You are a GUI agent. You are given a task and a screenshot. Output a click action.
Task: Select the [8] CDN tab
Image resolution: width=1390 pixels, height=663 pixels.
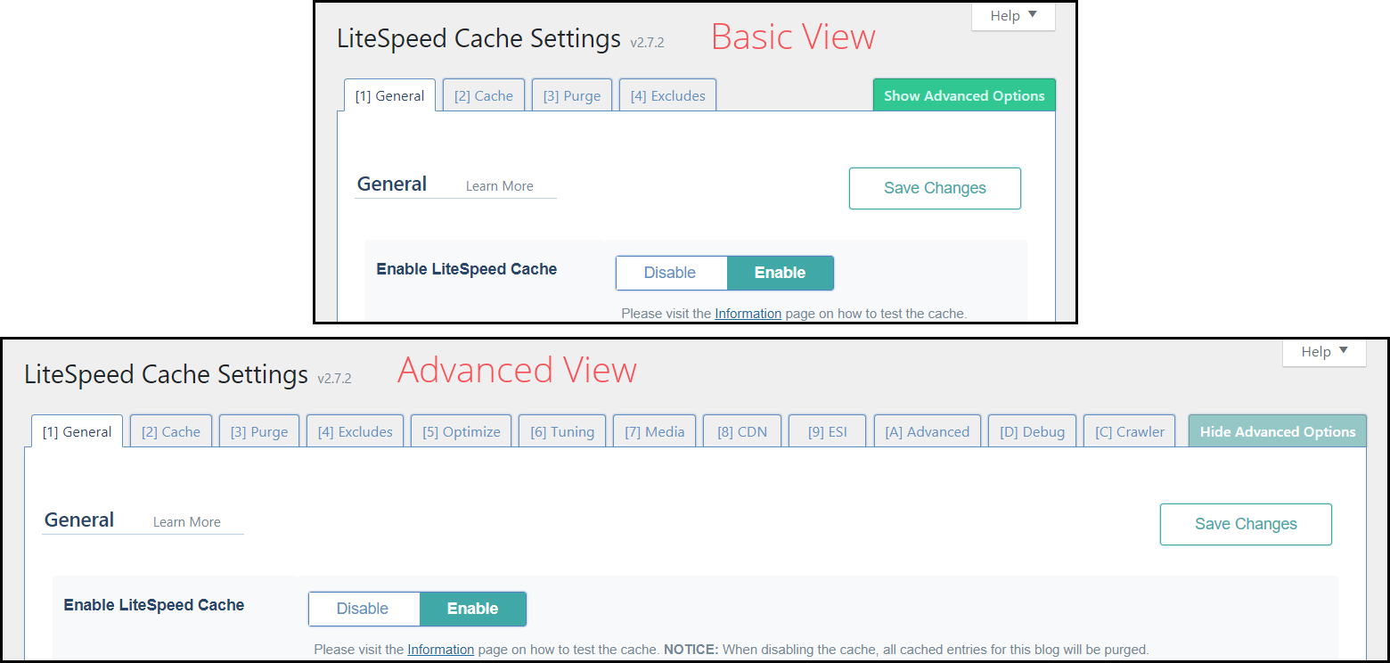coord(742,431)
